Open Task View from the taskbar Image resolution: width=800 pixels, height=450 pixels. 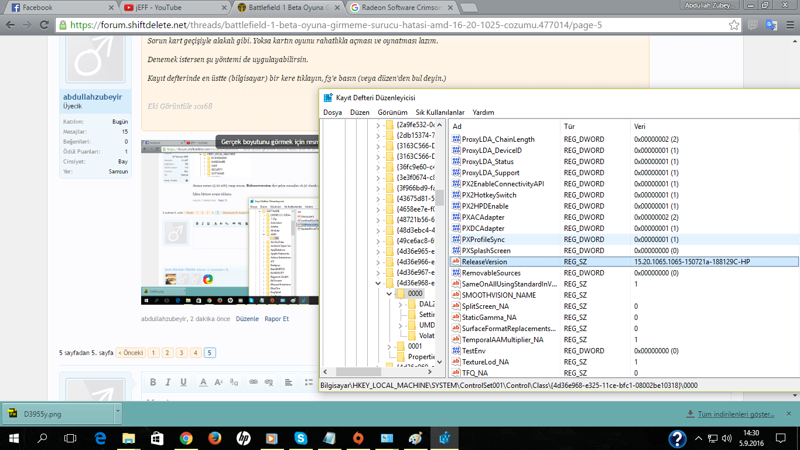click(x=70, y=438)
